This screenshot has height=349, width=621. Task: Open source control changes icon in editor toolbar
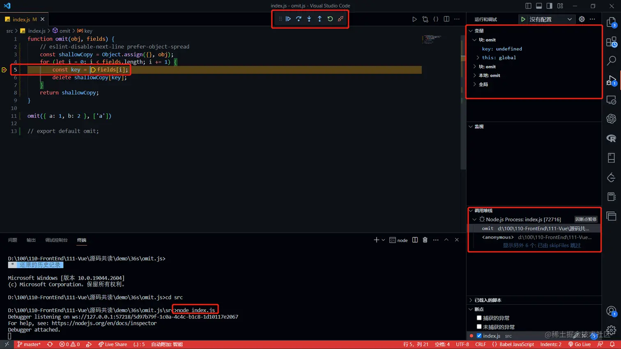coord(425,19)
